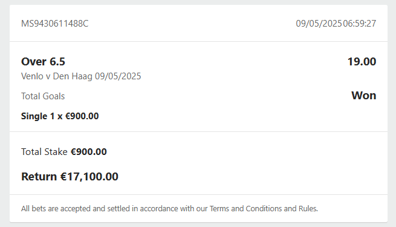Click the Den Haag team name

[x=73, y=76]
